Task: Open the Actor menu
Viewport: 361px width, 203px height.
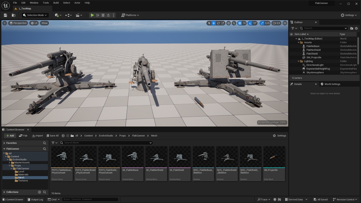Action: [77, 3]
